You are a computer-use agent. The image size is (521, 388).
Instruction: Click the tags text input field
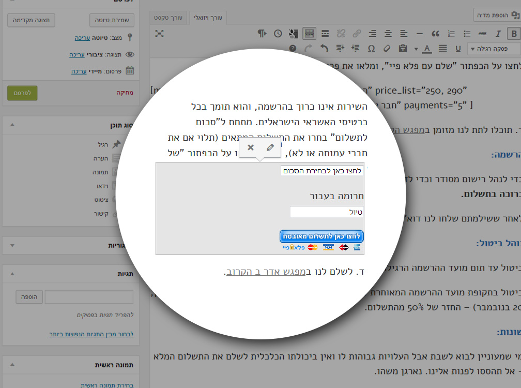pyautogui.click(x=89, y=297)
